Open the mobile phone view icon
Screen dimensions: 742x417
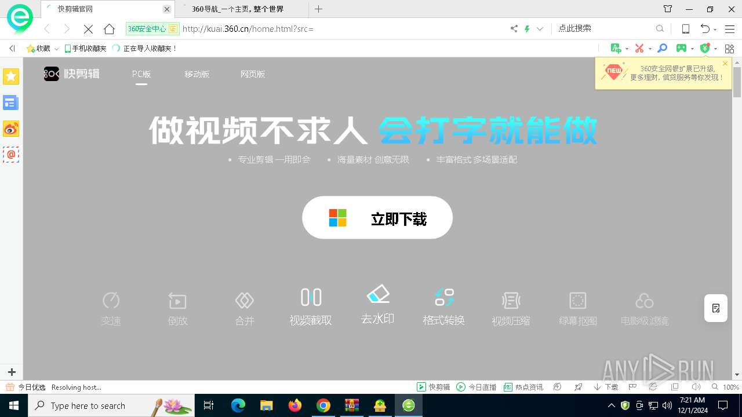(x=685, y=28)
